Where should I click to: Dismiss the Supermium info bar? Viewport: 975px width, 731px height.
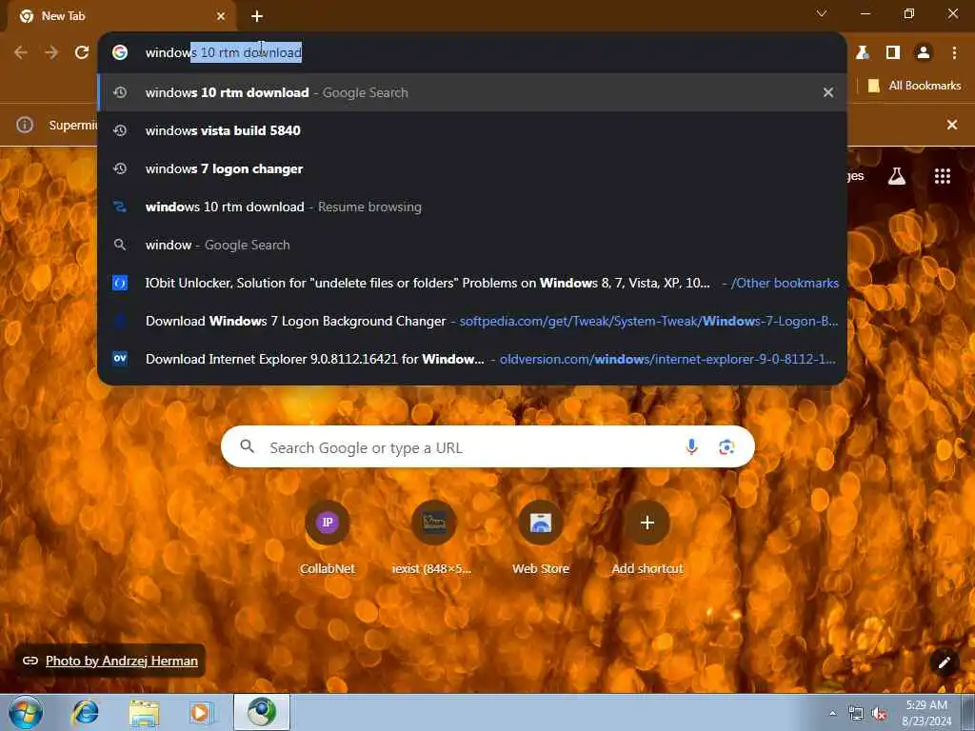952,125
